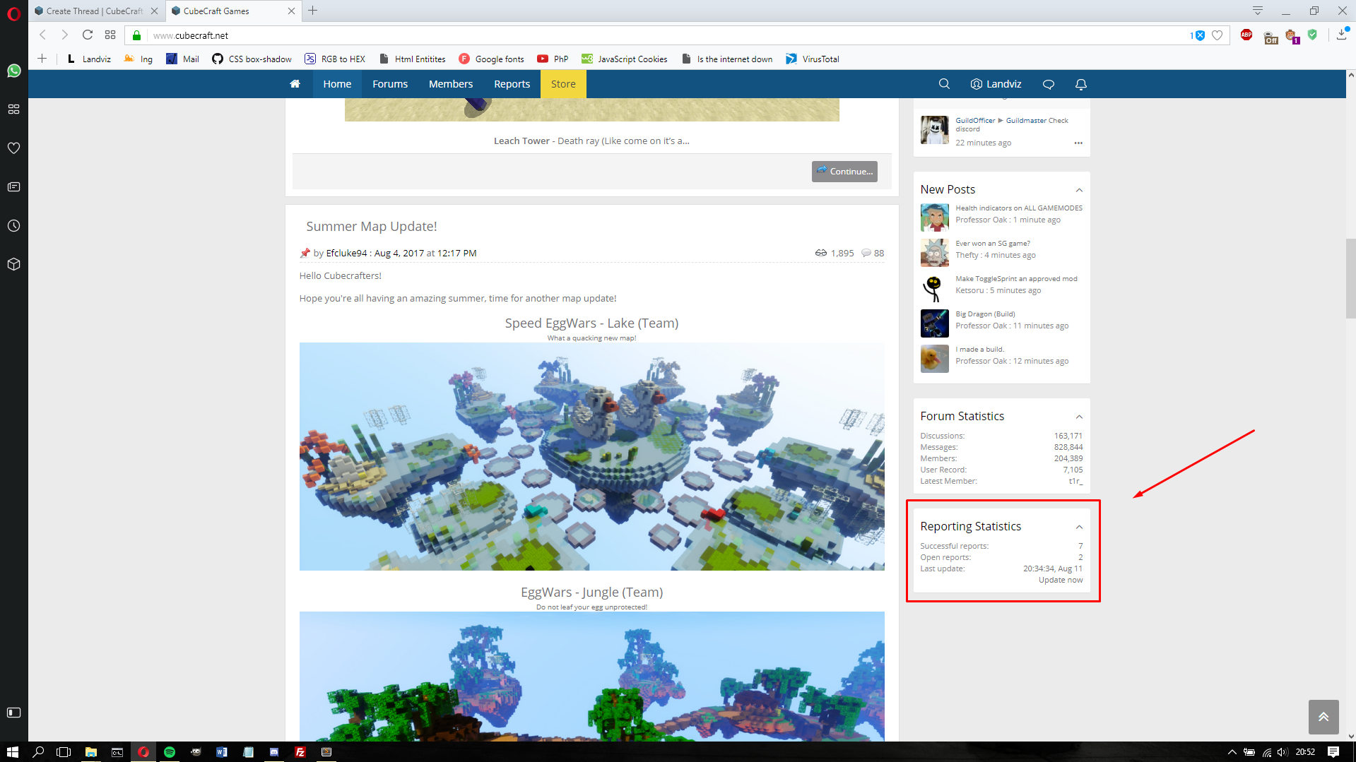Collapse the Forum Statistics widget
1356x762 pixels.
click(1079, 417)
